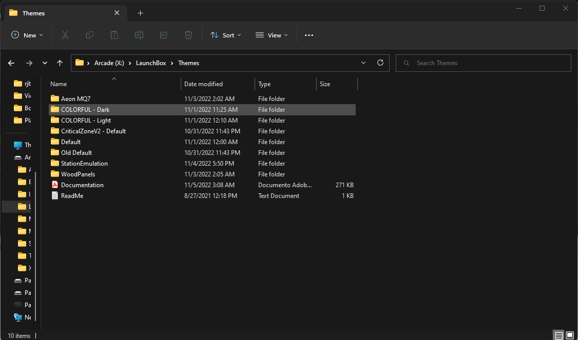Click the 10 items status text
The image size is (578, 340).
coord(19,335)
